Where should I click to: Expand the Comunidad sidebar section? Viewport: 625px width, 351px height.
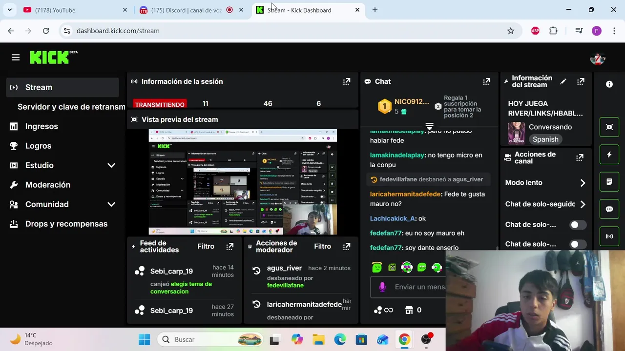point(111,204)
